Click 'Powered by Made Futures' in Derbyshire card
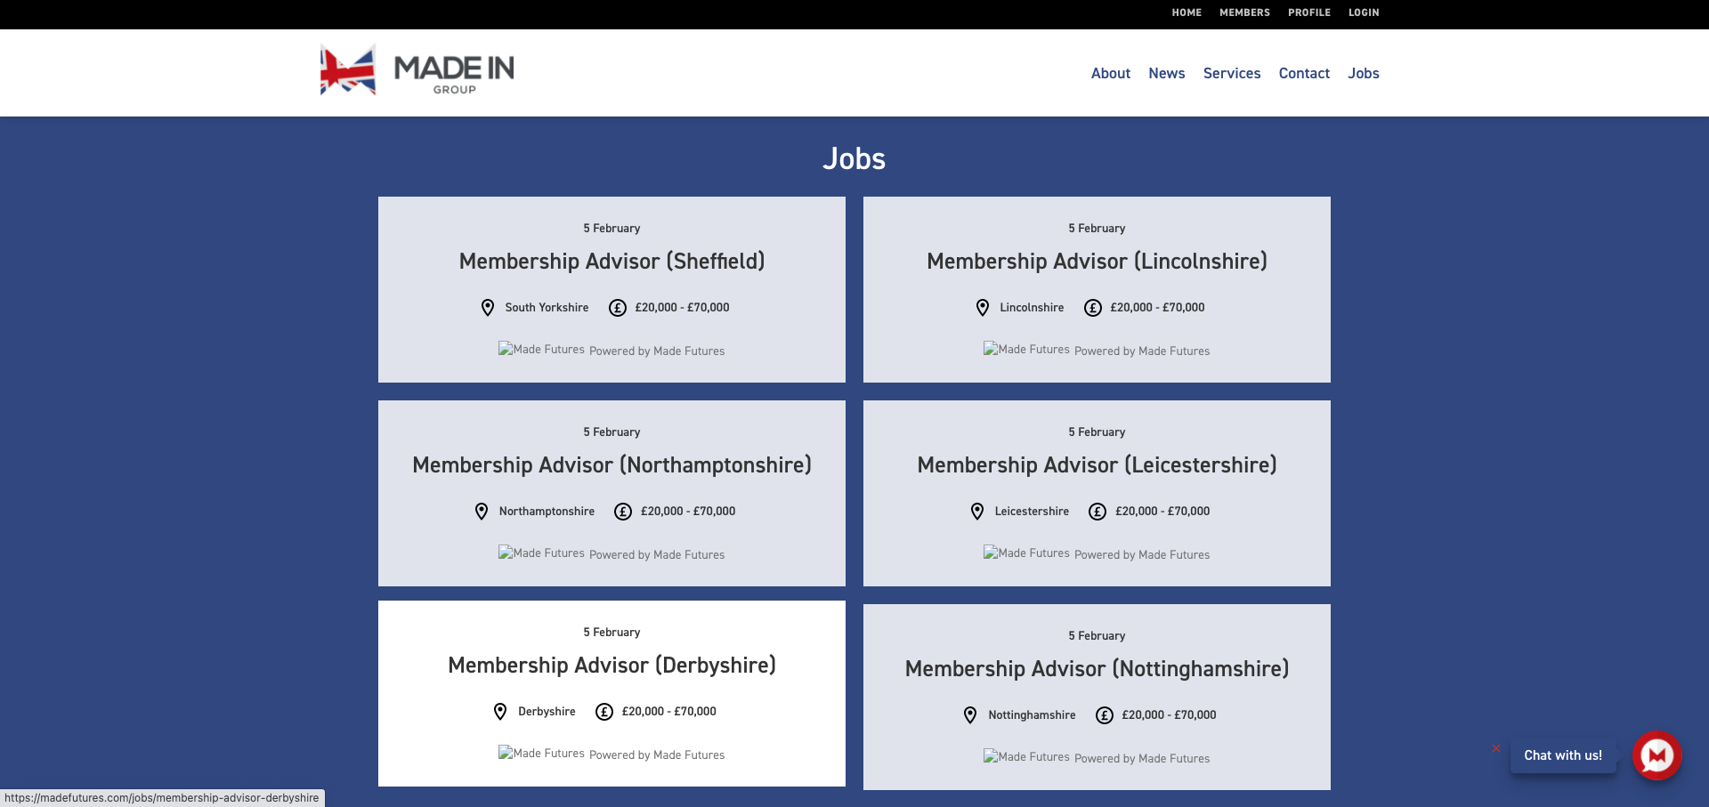Image resolution: width=1709 pixels, height=807 pixels. pyautogui.click(x=657, y=755)
